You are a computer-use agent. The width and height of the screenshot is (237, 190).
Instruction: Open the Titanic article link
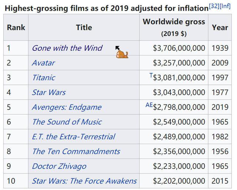(43, 78)
